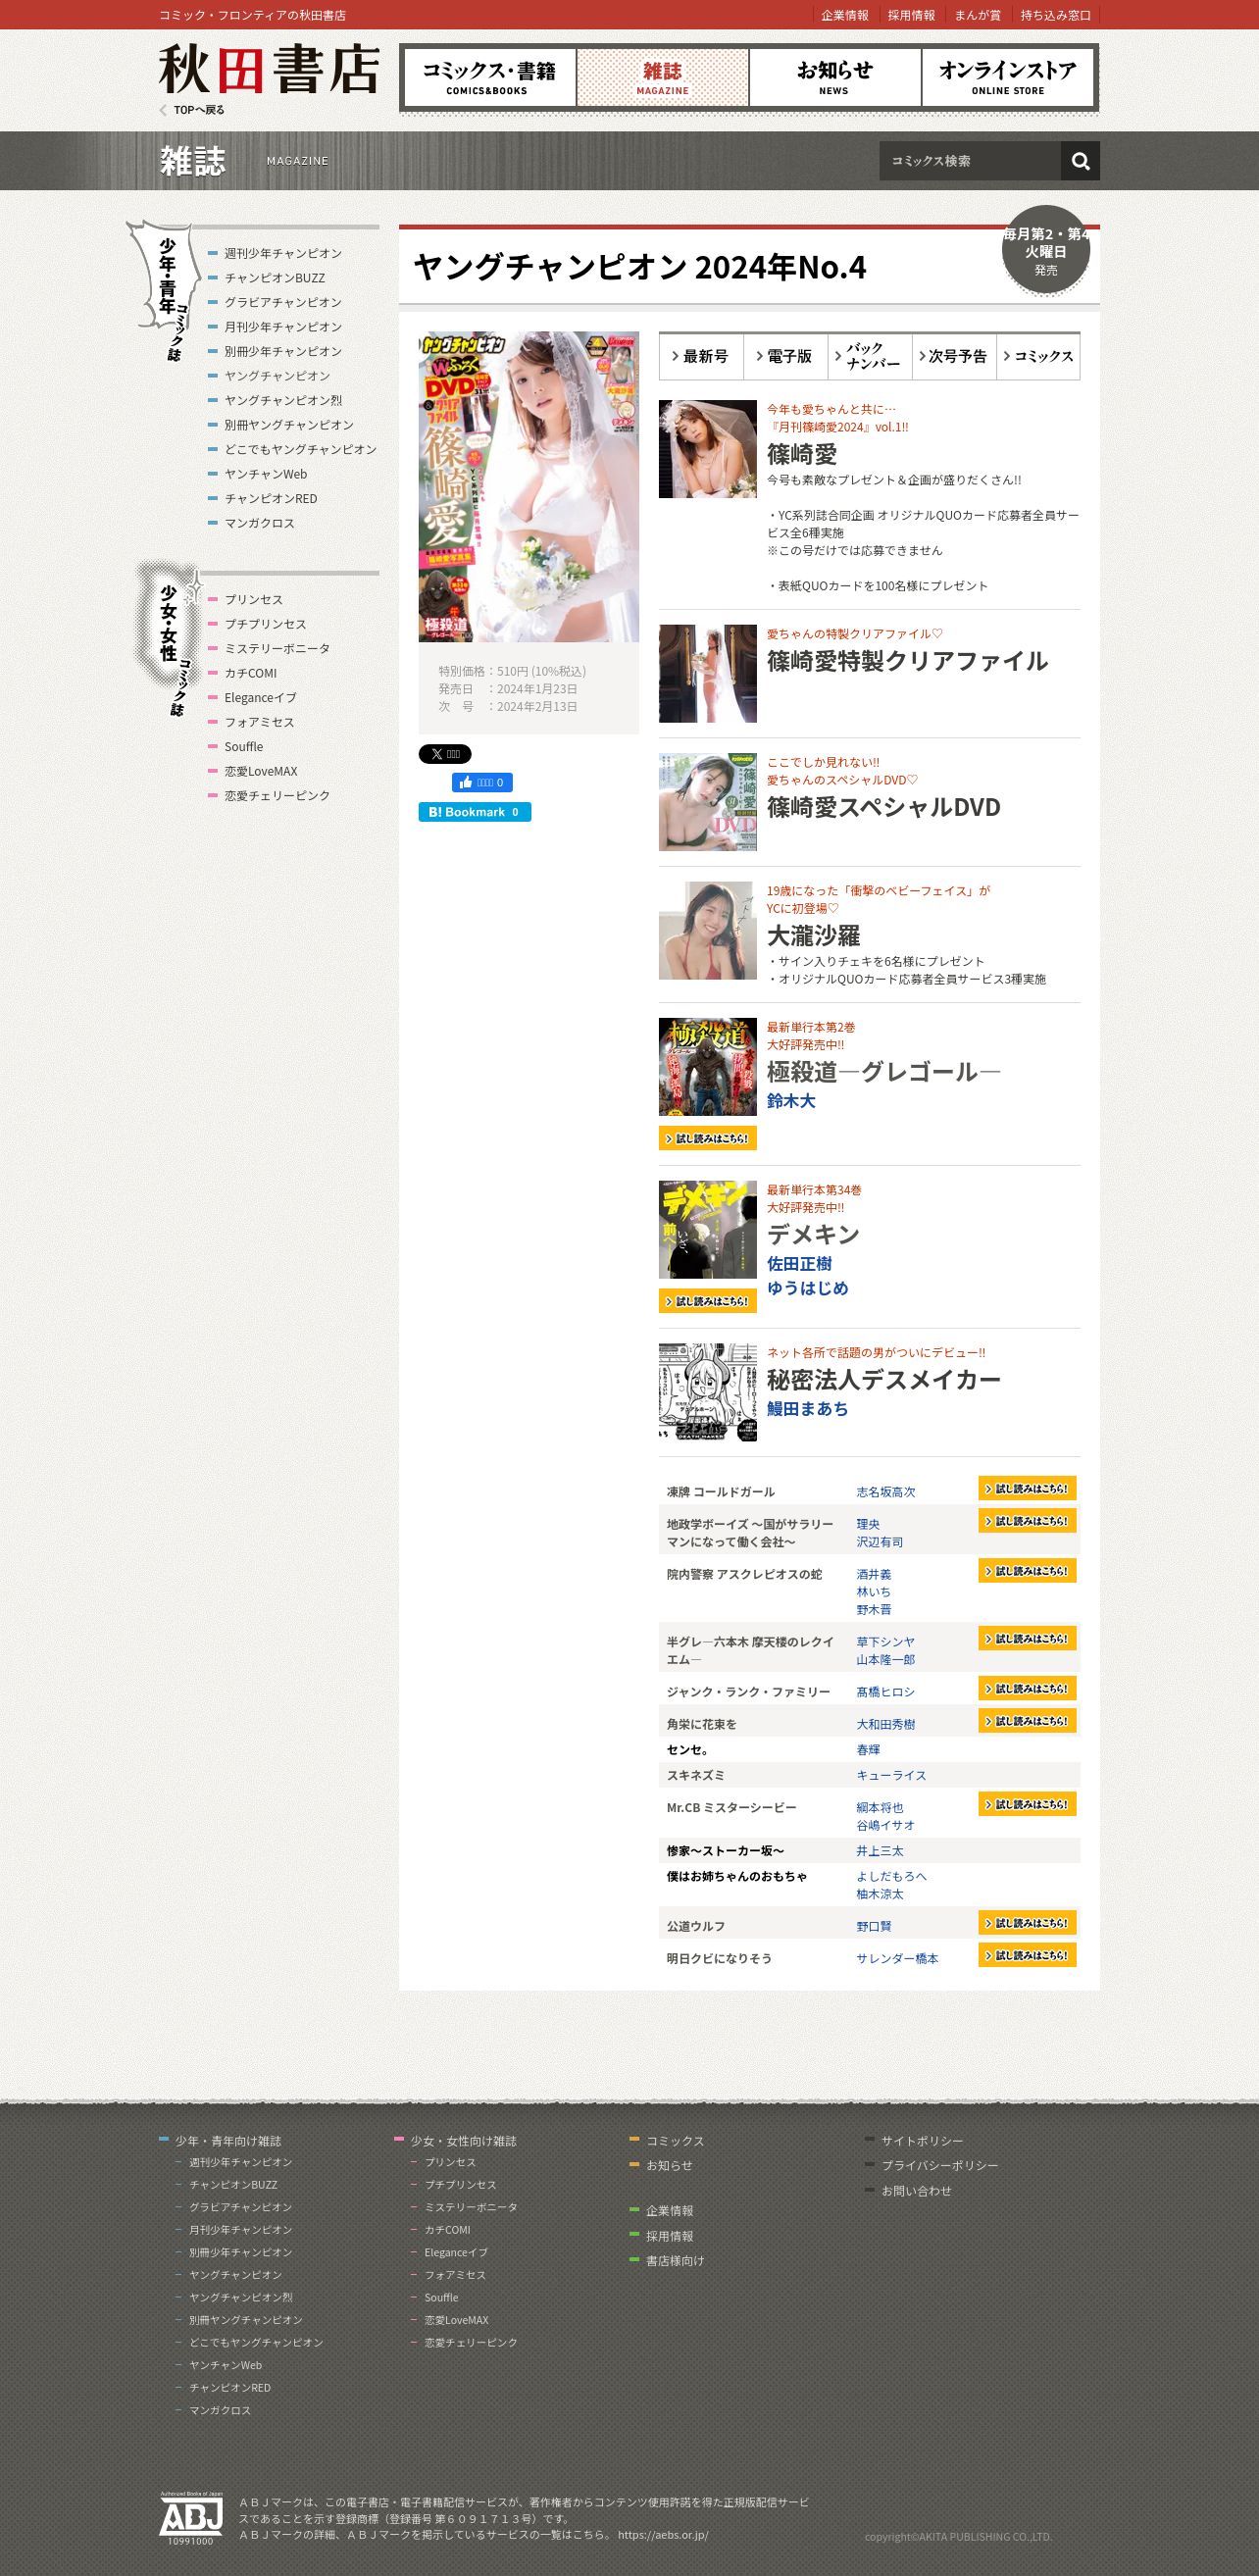Open author link 佐田正樹
The image size is (1259, 2576).
point(799,1264)
